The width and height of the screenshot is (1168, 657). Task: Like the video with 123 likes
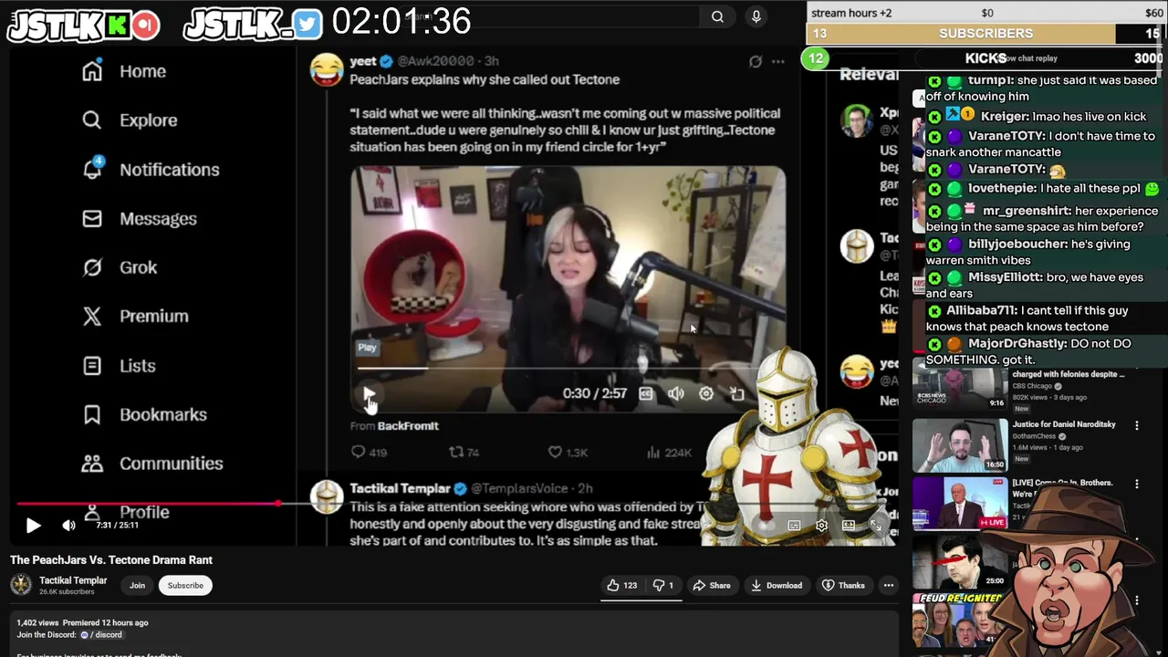pos(621,586)
